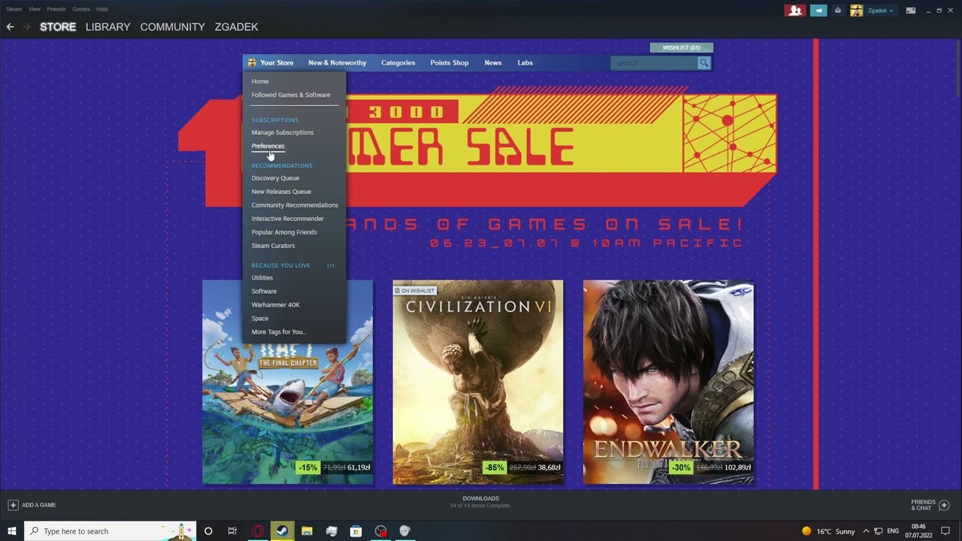The width and height of the screenshot is (962, 541).
Task: Click the Steam taskbar icon
Action: [x=282, y=531]
